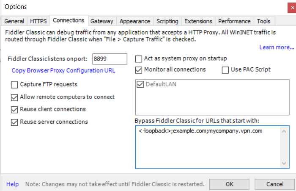Select the Gateway tab

click(x=102, y=21)
